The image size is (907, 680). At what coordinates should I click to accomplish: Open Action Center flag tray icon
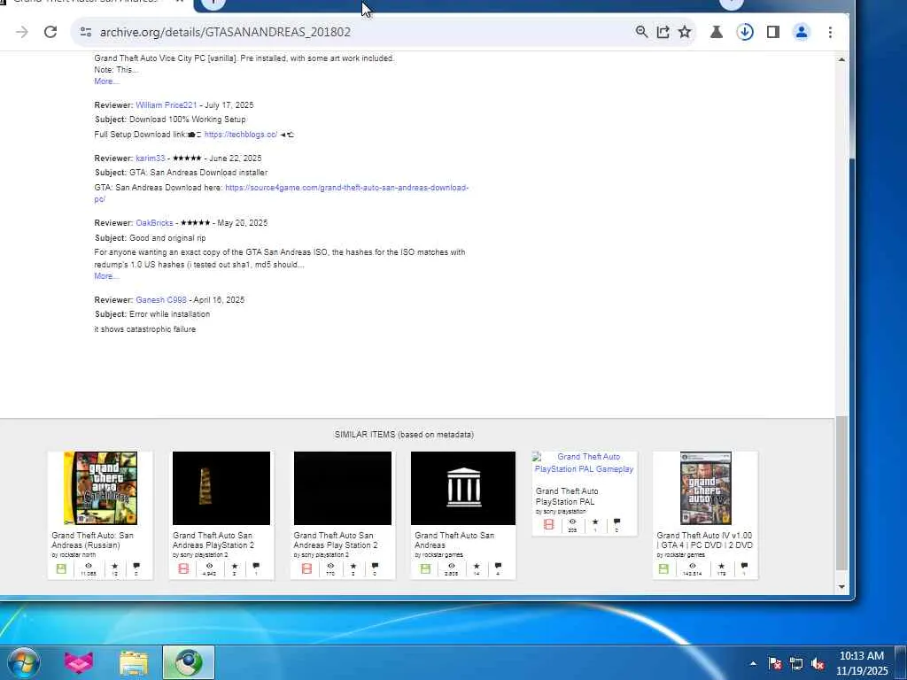pyautogui.click(x=774, y=664)
